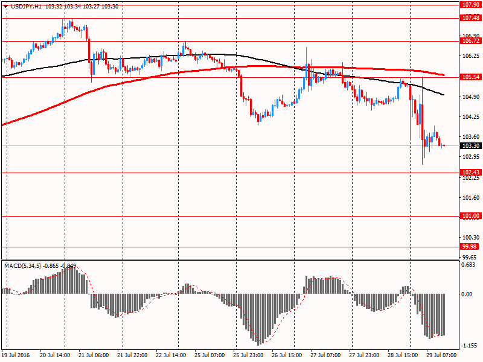Select the 19 Jul 2016 date label
Viewport: 483px width, 362px height.
click(x=16, y=355)
